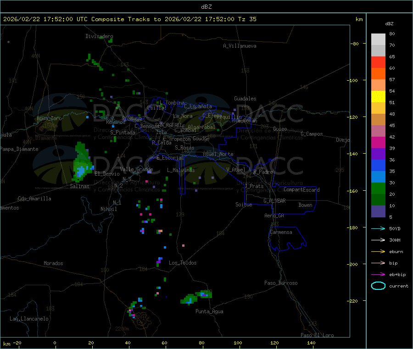
Task: Click the dark green 20 dBZ swatch
Action: coord(378,200)
